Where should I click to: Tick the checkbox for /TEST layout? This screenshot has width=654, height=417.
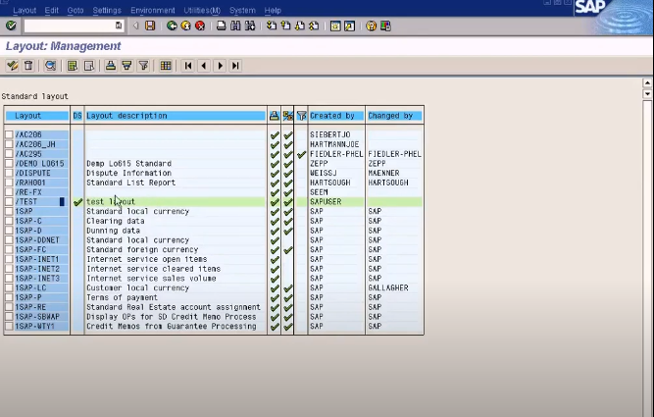(9, 201)
